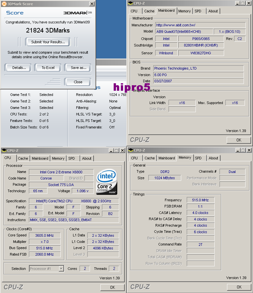Open the Processor #1 selection dropdown
The image size is (253, 293).
pyautogui.click(x=61, y=269)
